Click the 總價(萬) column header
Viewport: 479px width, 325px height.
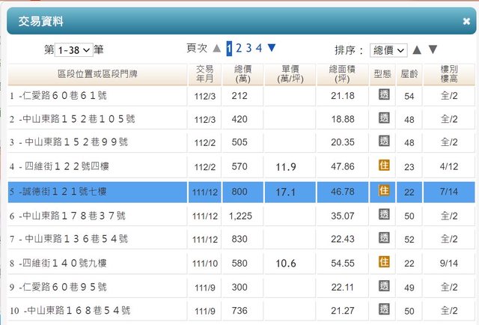coord(239,73)
